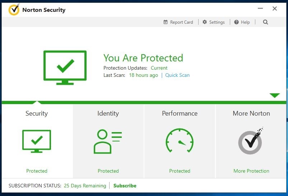288x196 pixels.
Task: Select the Security tab heading
Action: [x=37, y=113]
